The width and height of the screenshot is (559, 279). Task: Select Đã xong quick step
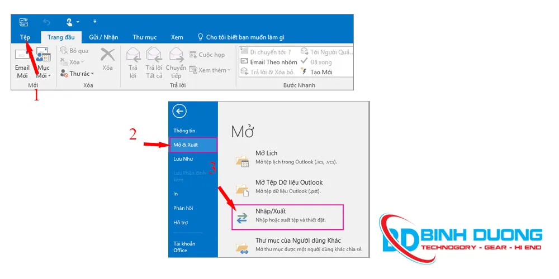[316, 62]
